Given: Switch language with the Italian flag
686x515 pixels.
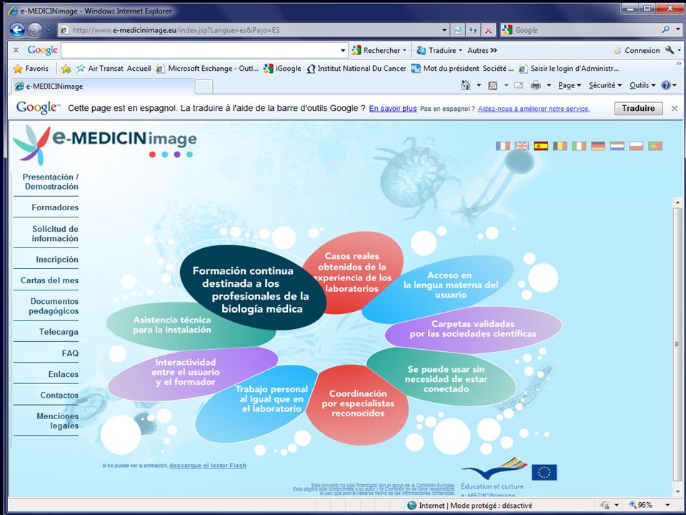Looking at the screenshot, I should pyautogui.click(x=579, y=146).
